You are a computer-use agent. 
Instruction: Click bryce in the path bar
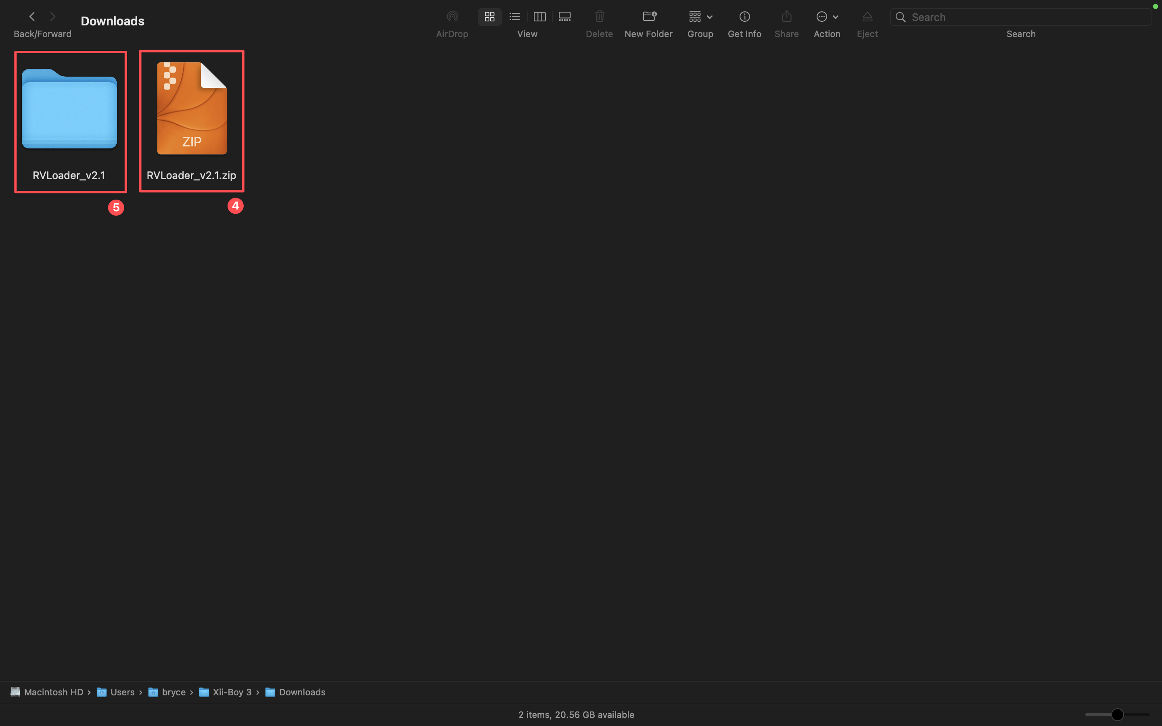167,692
